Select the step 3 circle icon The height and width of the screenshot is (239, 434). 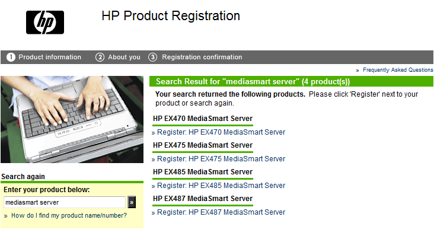click(x=153, y=57)
